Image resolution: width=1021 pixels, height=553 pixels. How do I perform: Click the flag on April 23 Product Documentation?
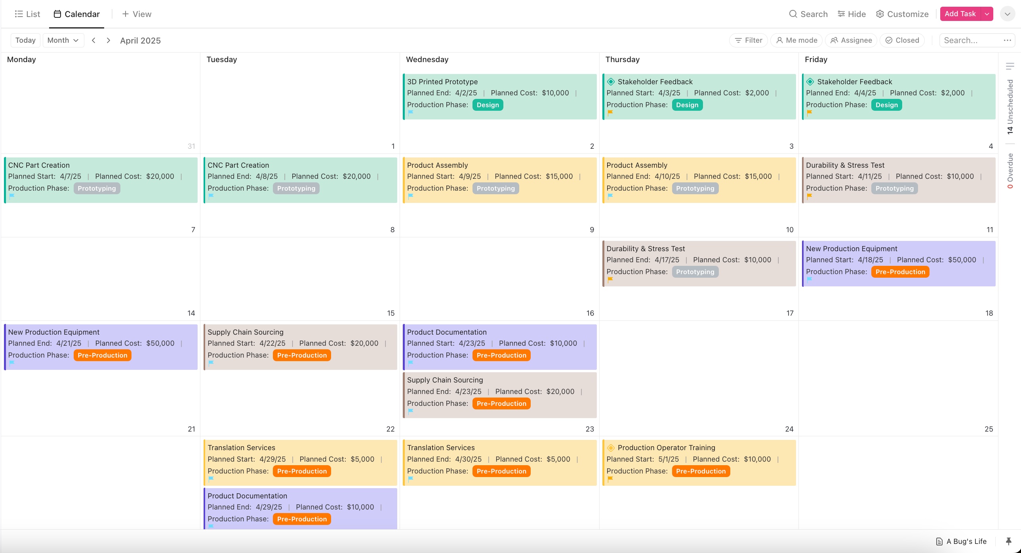click(411, 364)
